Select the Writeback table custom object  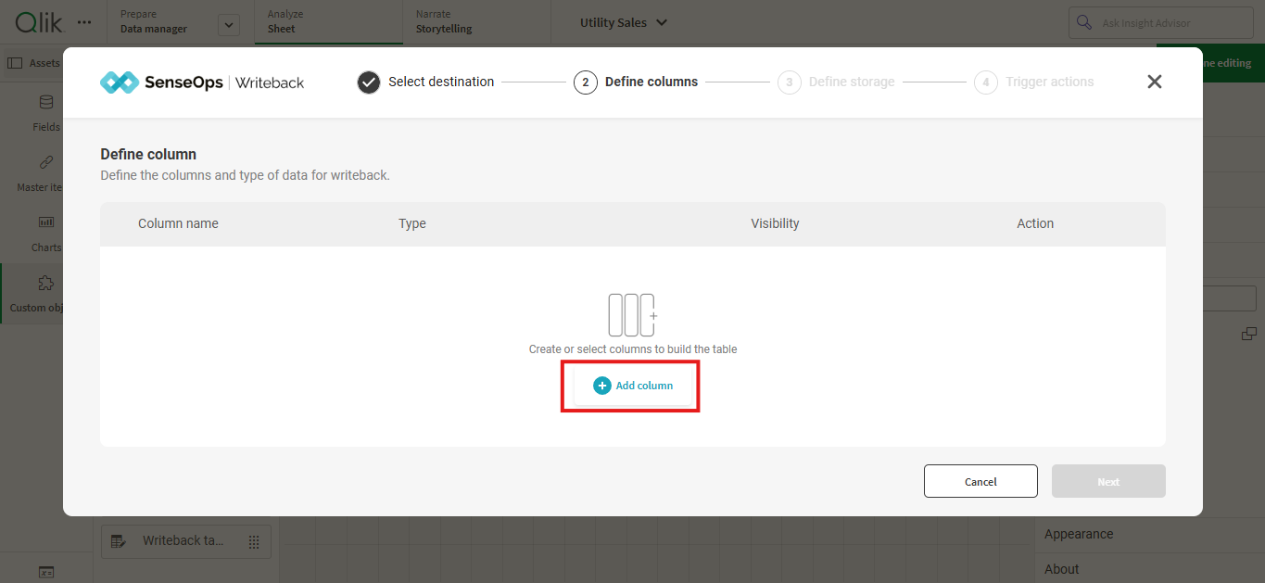pyautogui.click(x=185, y=541)
